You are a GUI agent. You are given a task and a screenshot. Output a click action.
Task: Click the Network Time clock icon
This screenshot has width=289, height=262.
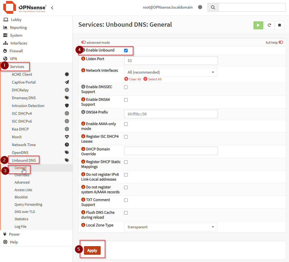(x=67, y=144)
